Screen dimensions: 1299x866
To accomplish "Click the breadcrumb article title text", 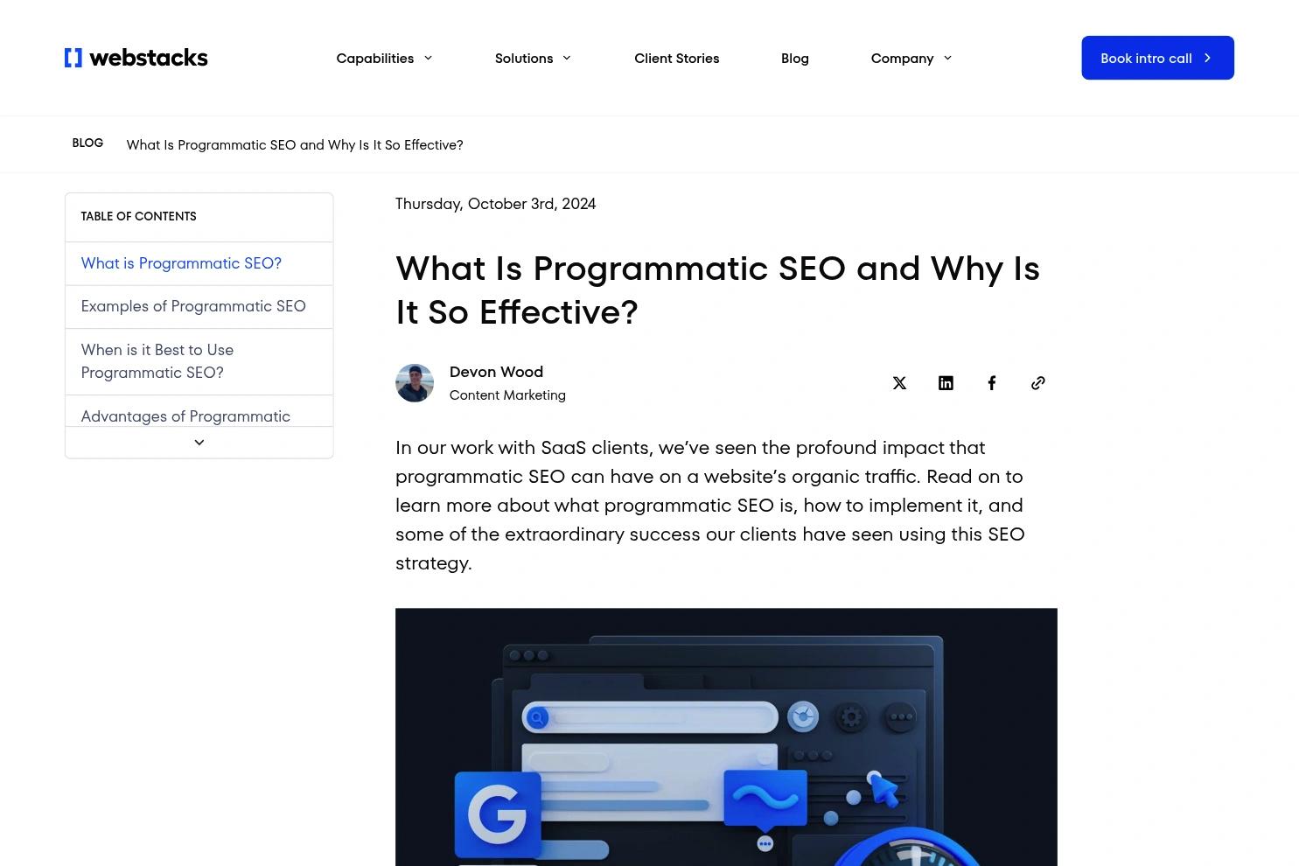I will point(295,145).
